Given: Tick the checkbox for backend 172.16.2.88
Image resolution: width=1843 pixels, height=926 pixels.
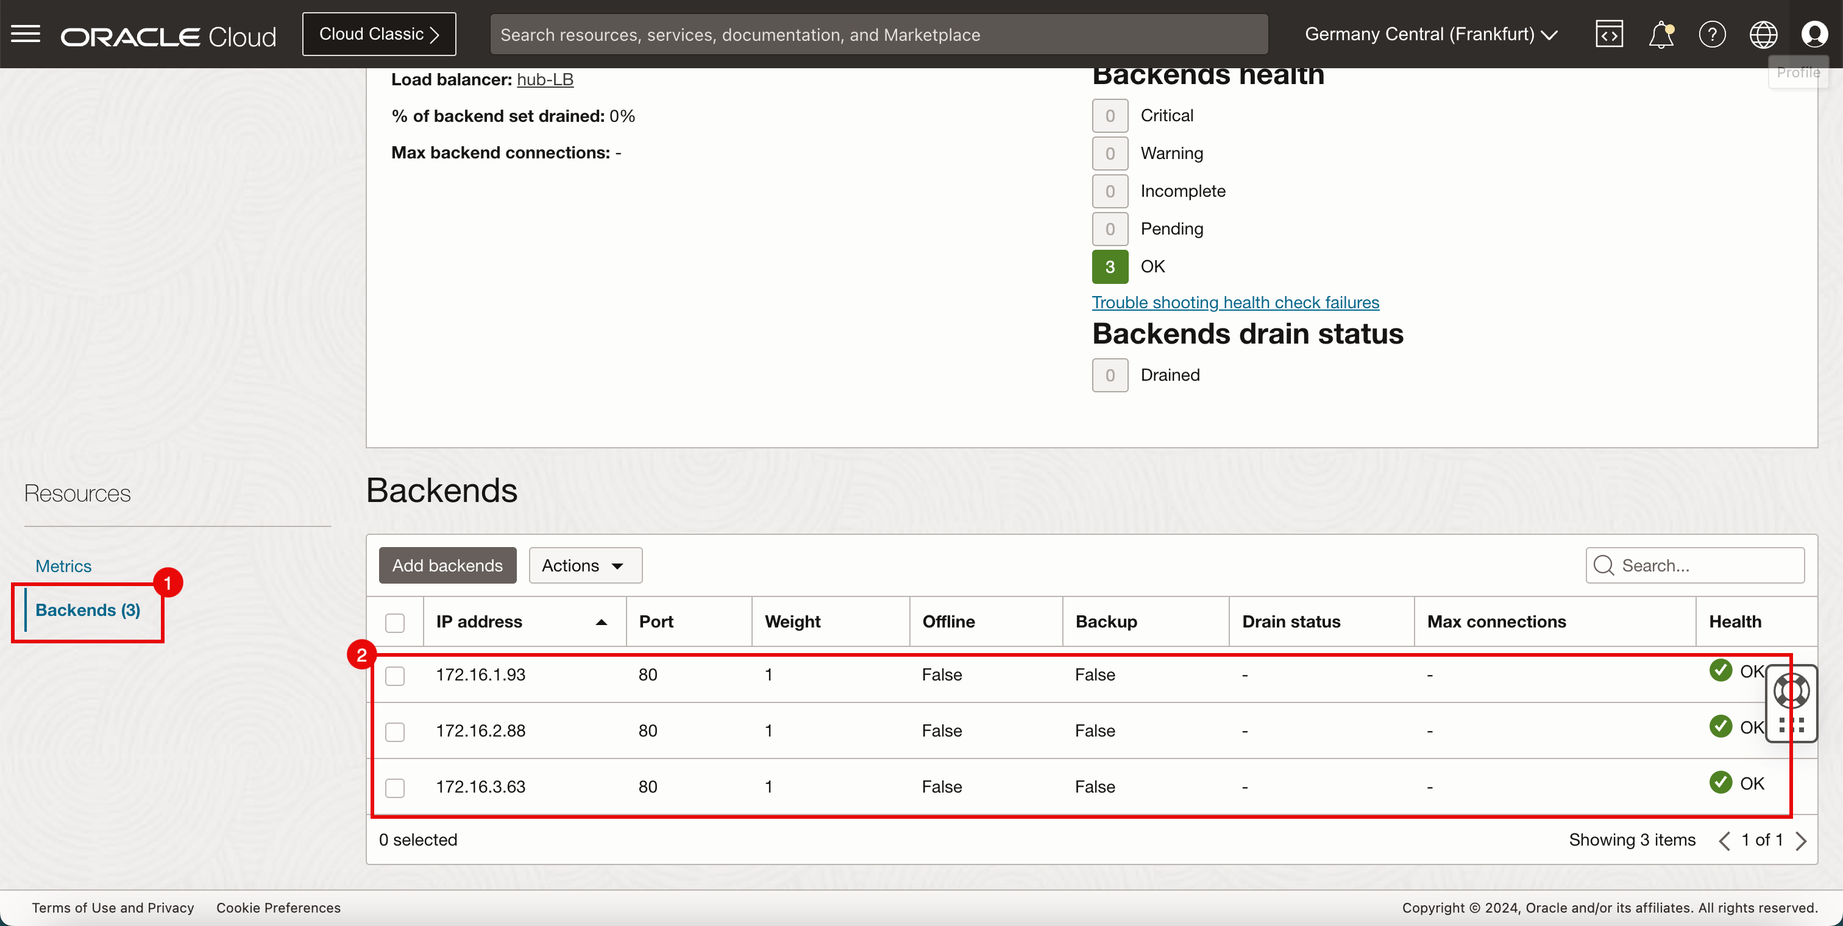Looking at the screenshot, I should [x=395, y=732].
